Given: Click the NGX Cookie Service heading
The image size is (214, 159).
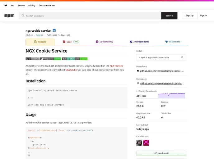Looking at the screenshot, I should point(47,51).
